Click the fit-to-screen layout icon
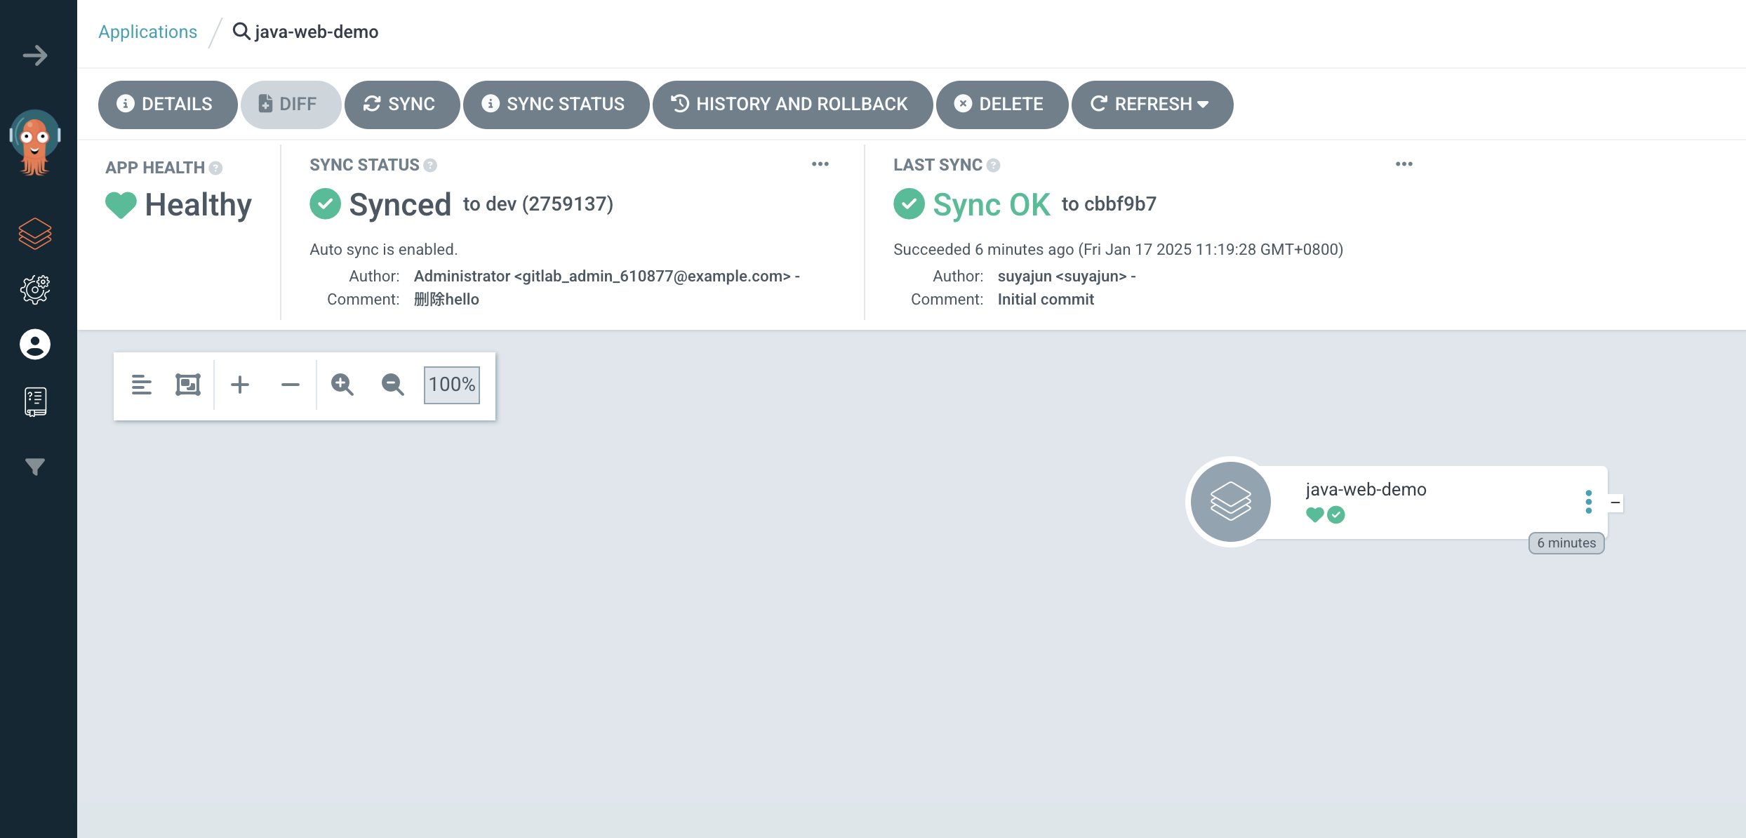This screenshot has height=838, width=1746. tap(187, 385)
